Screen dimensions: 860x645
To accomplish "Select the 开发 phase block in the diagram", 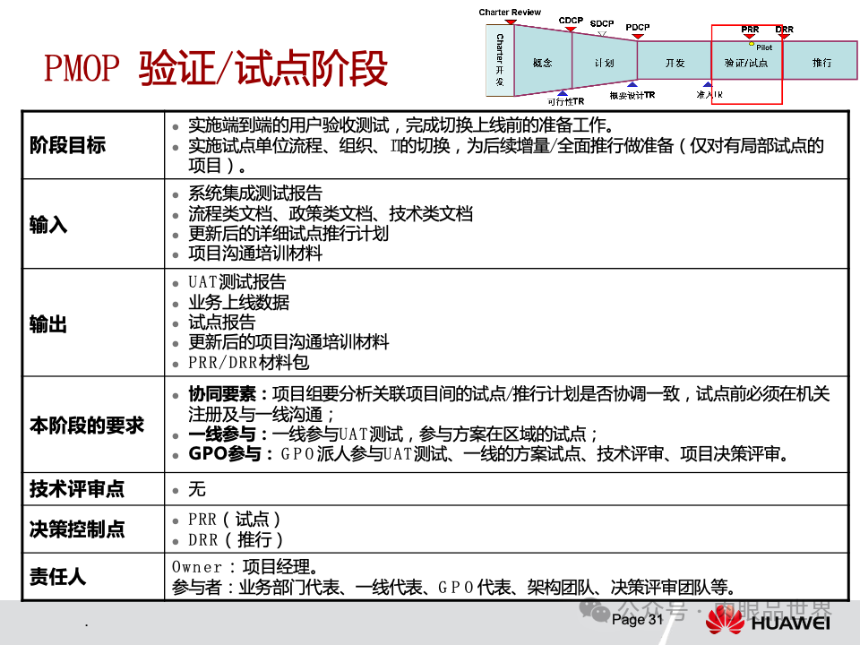I will click(x=675, y=61).
